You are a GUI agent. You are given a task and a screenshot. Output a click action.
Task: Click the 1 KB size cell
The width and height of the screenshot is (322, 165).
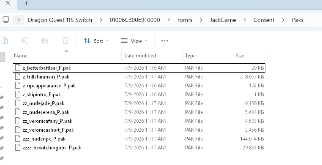(x=259, y=95)
